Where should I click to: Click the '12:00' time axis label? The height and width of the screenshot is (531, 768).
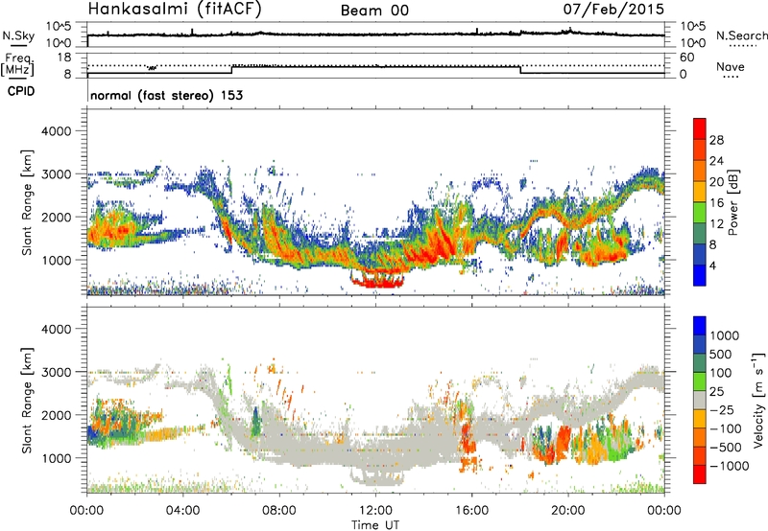tap(375, 511)
